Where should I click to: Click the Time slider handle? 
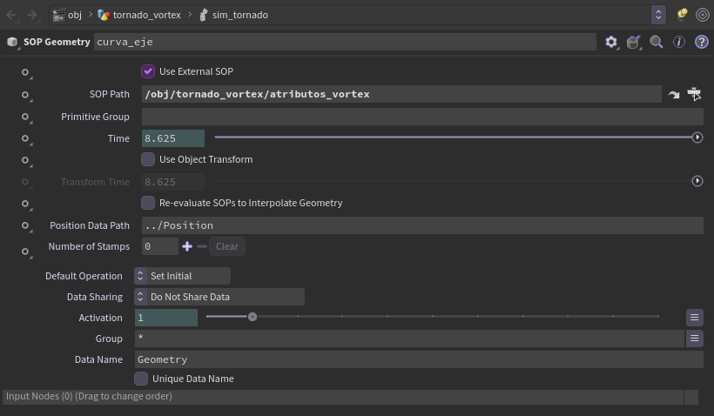pos(697,138)
